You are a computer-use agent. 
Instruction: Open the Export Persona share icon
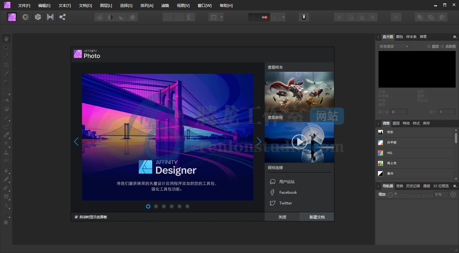(62, 17)
